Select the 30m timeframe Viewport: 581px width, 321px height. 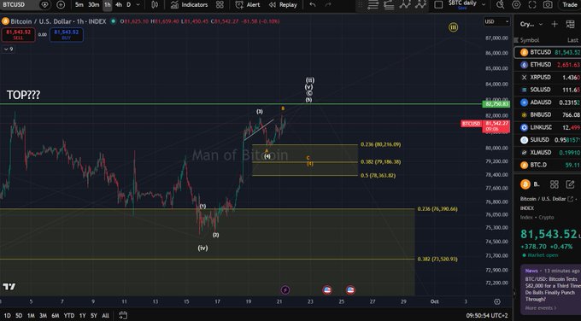(94, 5)
